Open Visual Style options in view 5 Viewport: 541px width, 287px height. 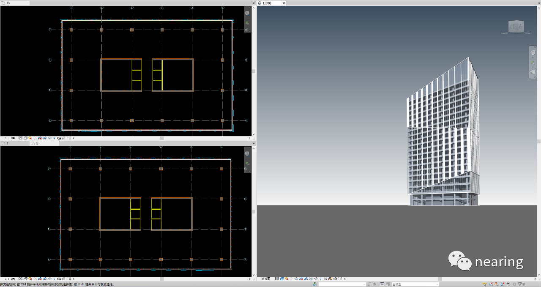pyautogui.click(x=25, y=279)
